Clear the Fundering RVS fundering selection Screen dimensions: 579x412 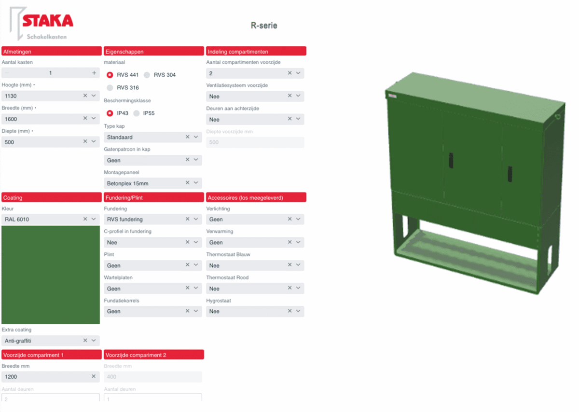coord(188,219)
